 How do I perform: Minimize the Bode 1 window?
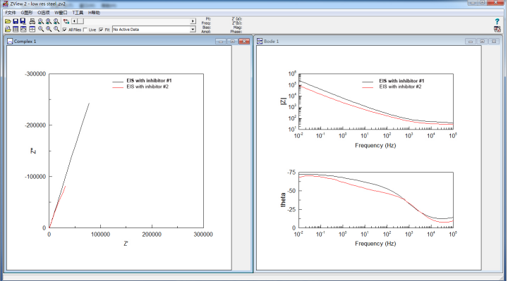(471, 41)
